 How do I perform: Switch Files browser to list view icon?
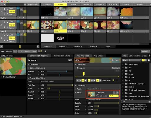(149, 60)
